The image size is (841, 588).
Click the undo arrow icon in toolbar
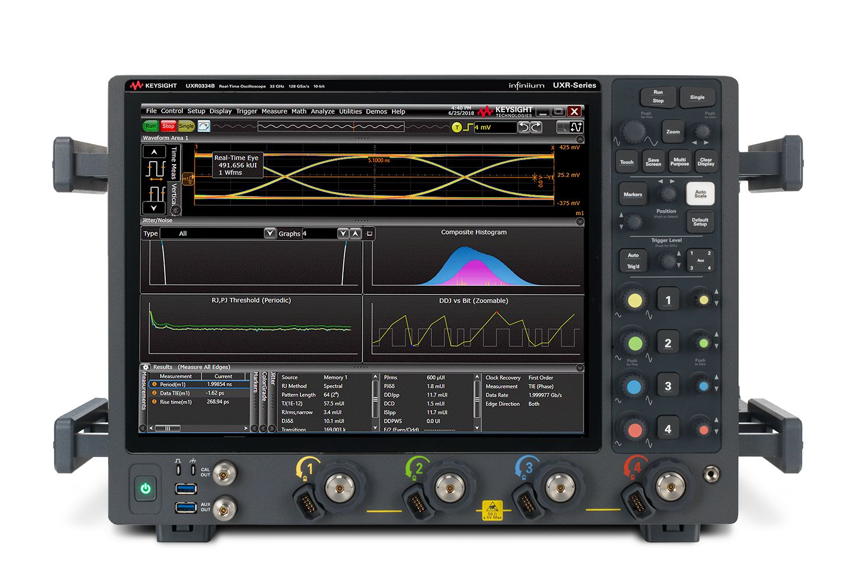pos(523,127)
